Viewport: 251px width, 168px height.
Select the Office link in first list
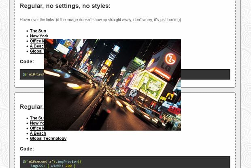tap(36, 41)
